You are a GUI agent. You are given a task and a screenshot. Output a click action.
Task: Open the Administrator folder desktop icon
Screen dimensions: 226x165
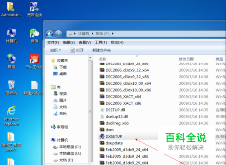click(x=11, y=10)
